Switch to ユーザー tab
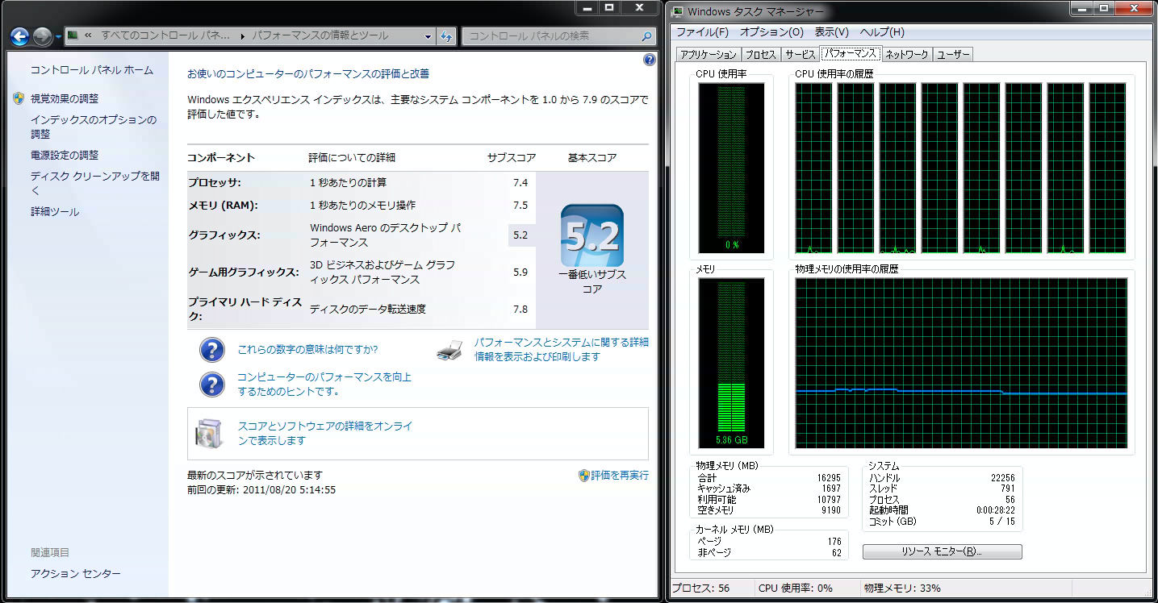 coord(952,55)
